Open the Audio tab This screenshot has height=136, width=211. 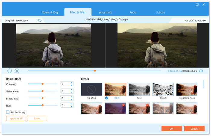133,12
